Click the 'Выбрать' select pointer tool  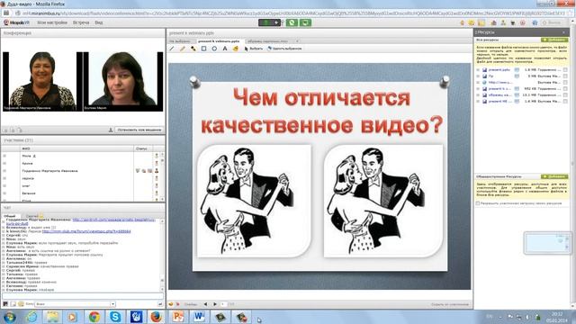click(x=254, y=49)
